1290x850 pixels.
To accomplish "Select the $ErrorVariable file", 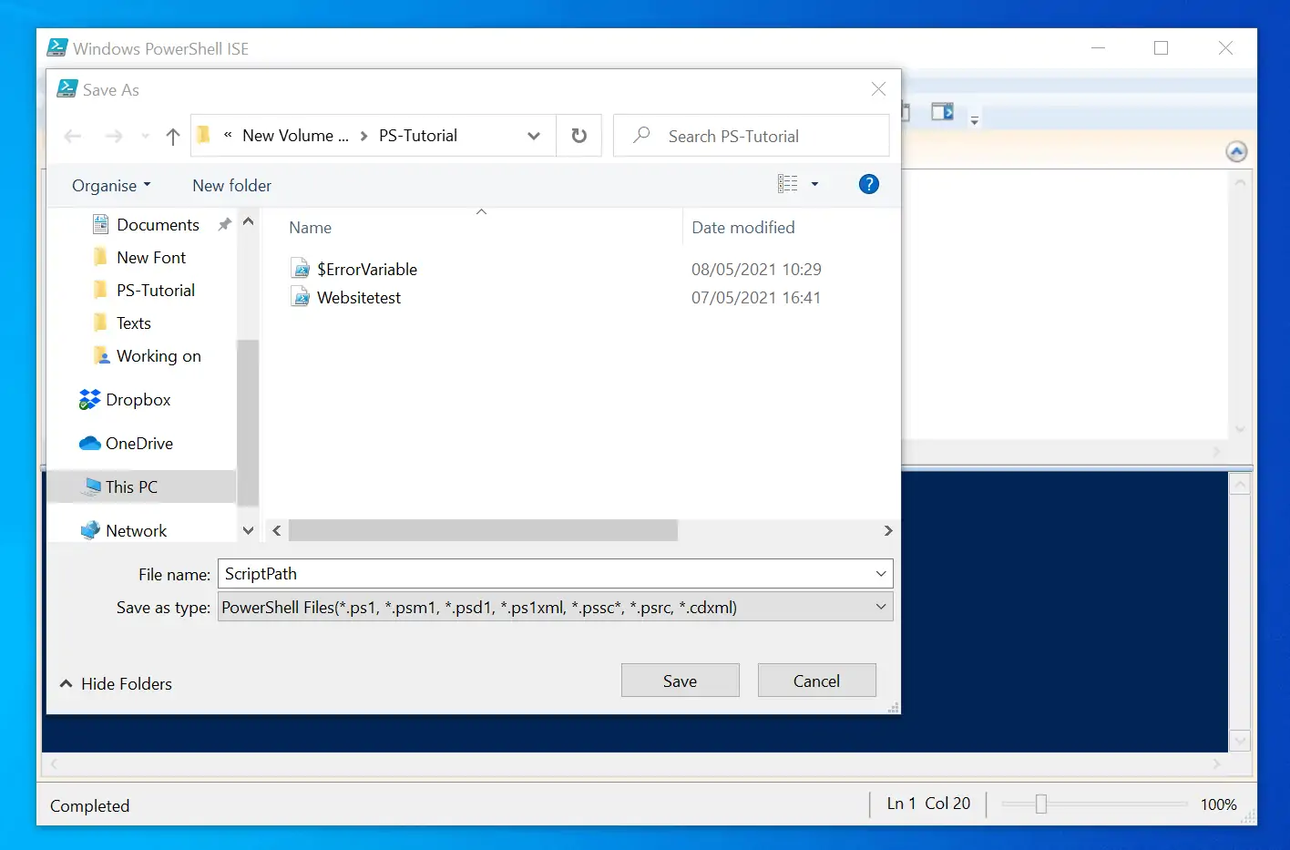I will coord(367,269).
